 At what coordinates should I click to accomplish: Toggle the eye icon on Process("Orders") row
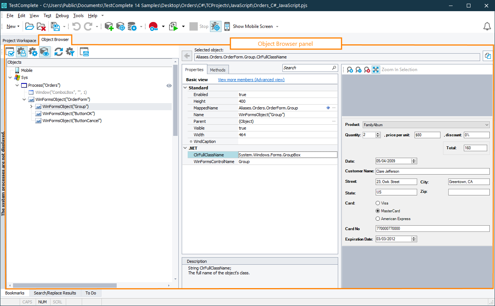169,85
